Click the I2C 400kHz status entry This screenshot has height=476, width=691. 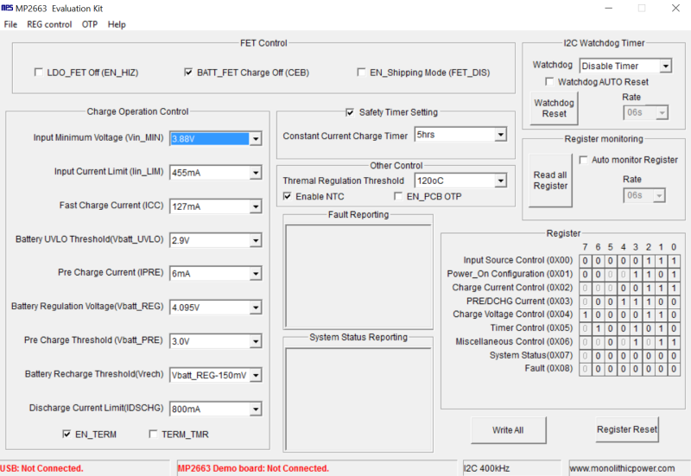pos(486,468)
